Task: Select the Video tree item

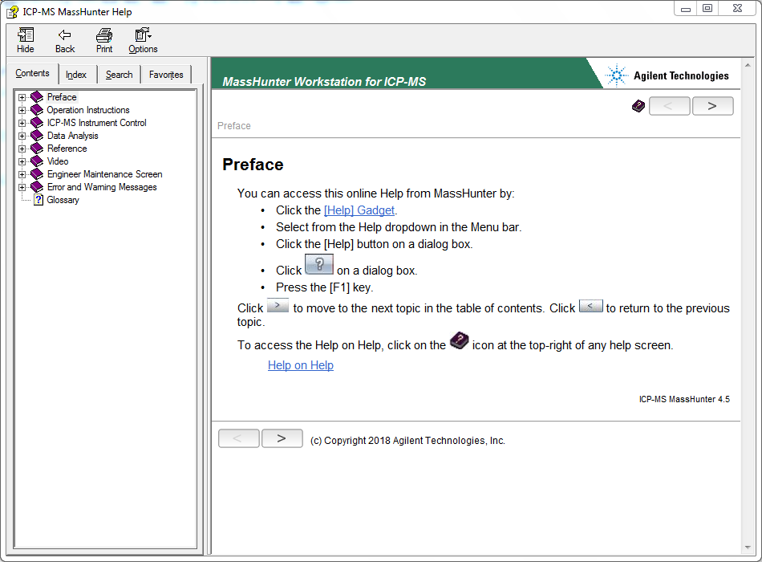Action: pos(58,161)
